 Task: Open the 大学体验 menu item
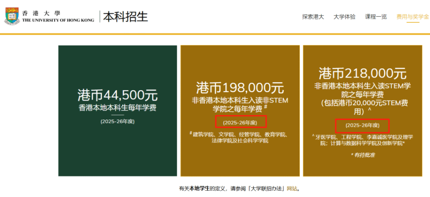point(344,17)
